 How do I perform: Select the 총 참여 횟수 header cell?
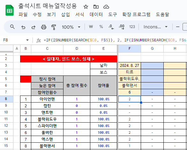point(77,86)
